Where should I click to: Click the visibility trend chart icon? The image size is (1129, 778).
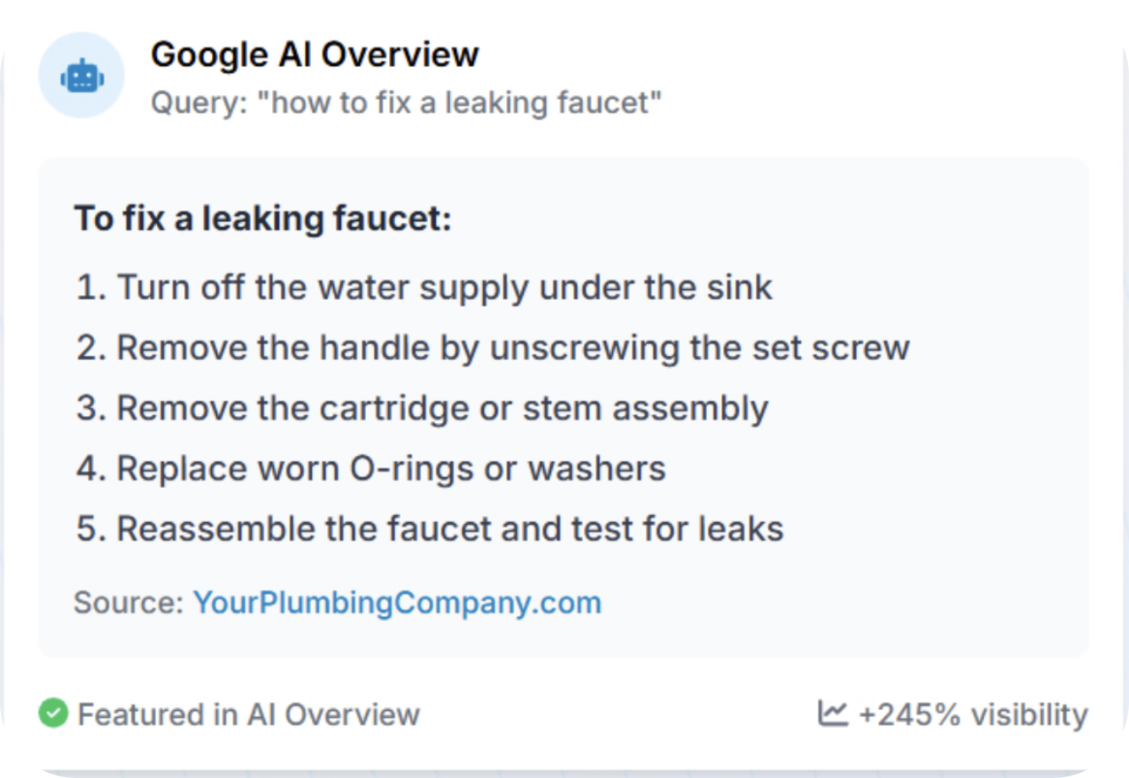[x=832, y=713]
